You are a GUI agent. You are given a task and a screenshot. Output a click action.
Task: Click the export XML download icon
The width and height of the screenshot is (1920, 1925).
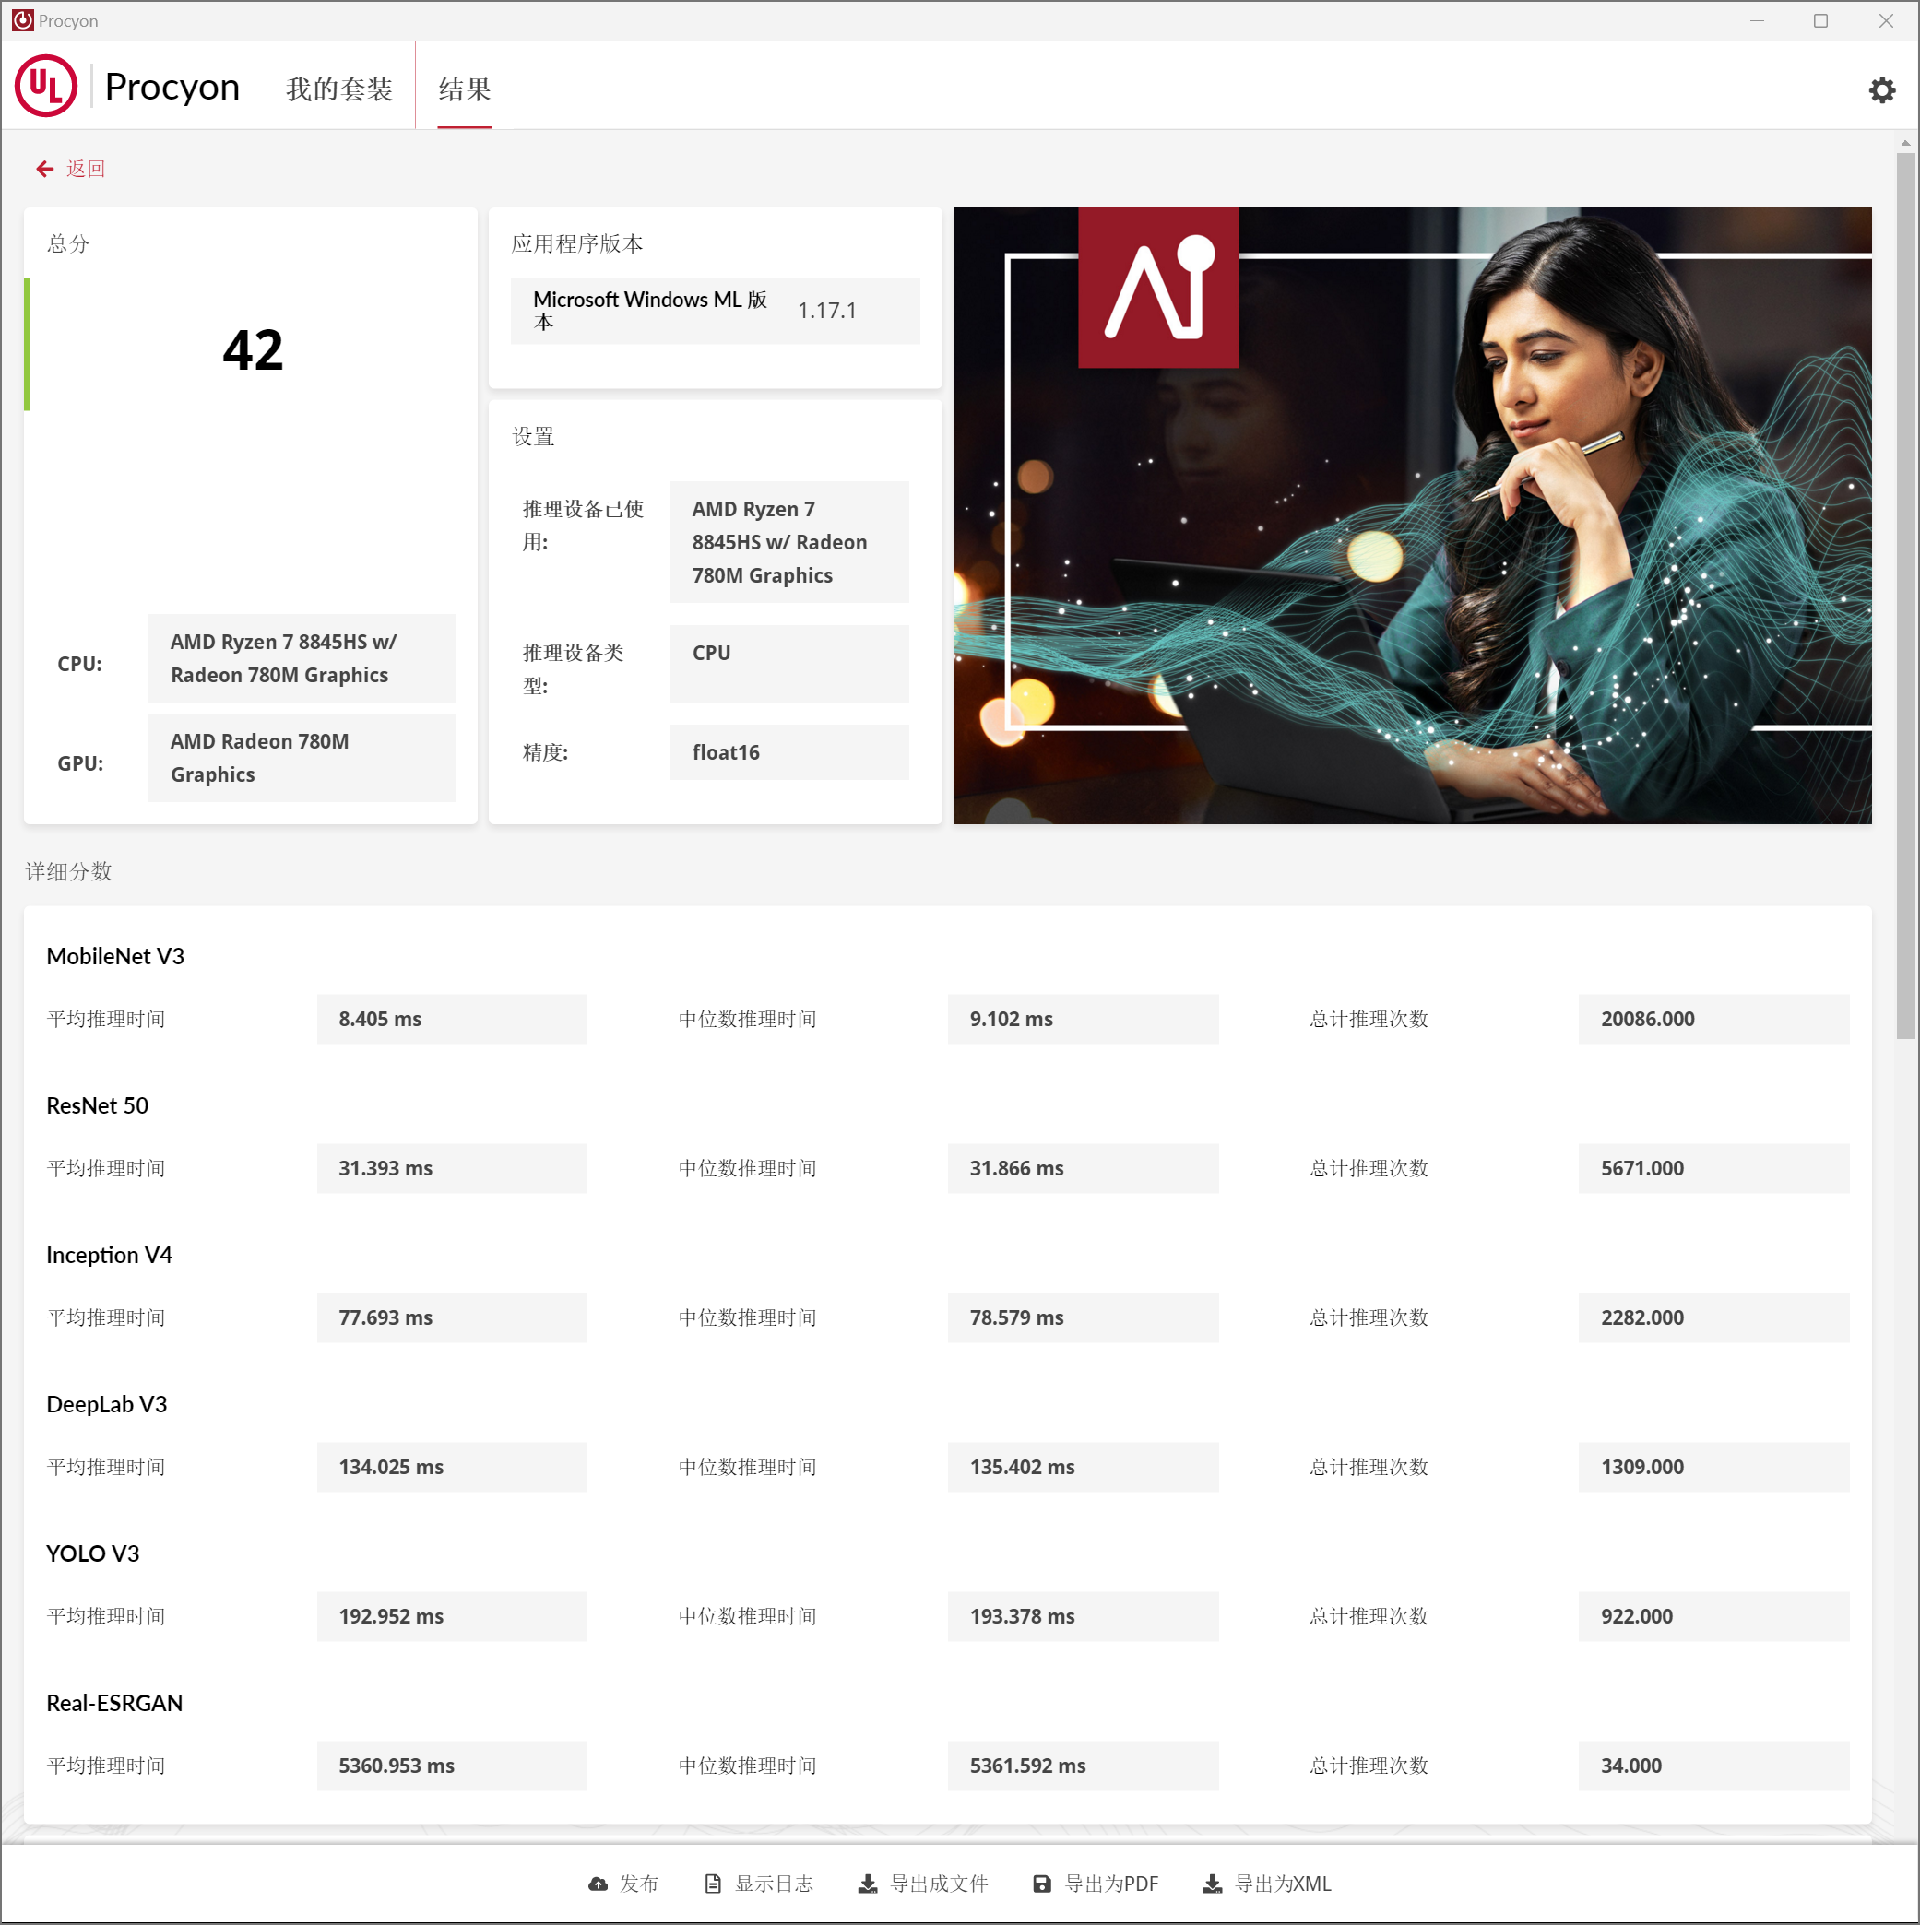(x=1212, y=1884)
